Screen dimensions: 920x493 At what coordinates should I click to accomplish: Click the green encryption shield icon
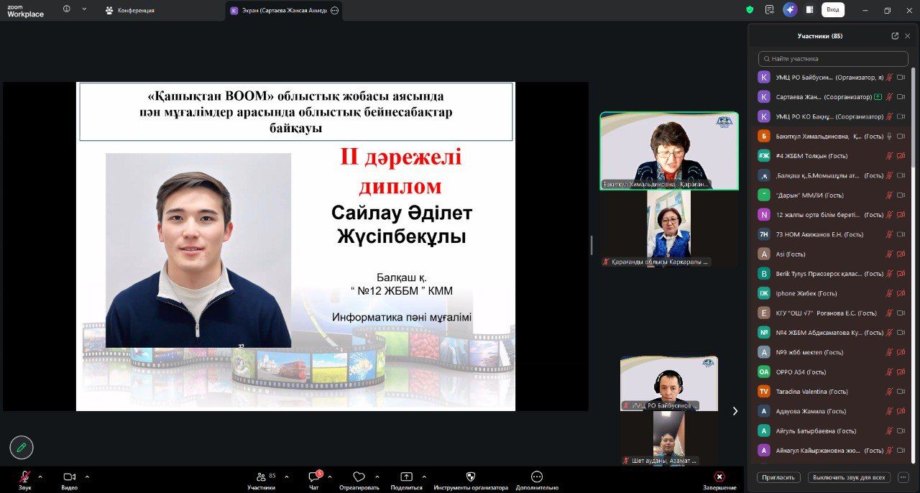click(750, 10)
